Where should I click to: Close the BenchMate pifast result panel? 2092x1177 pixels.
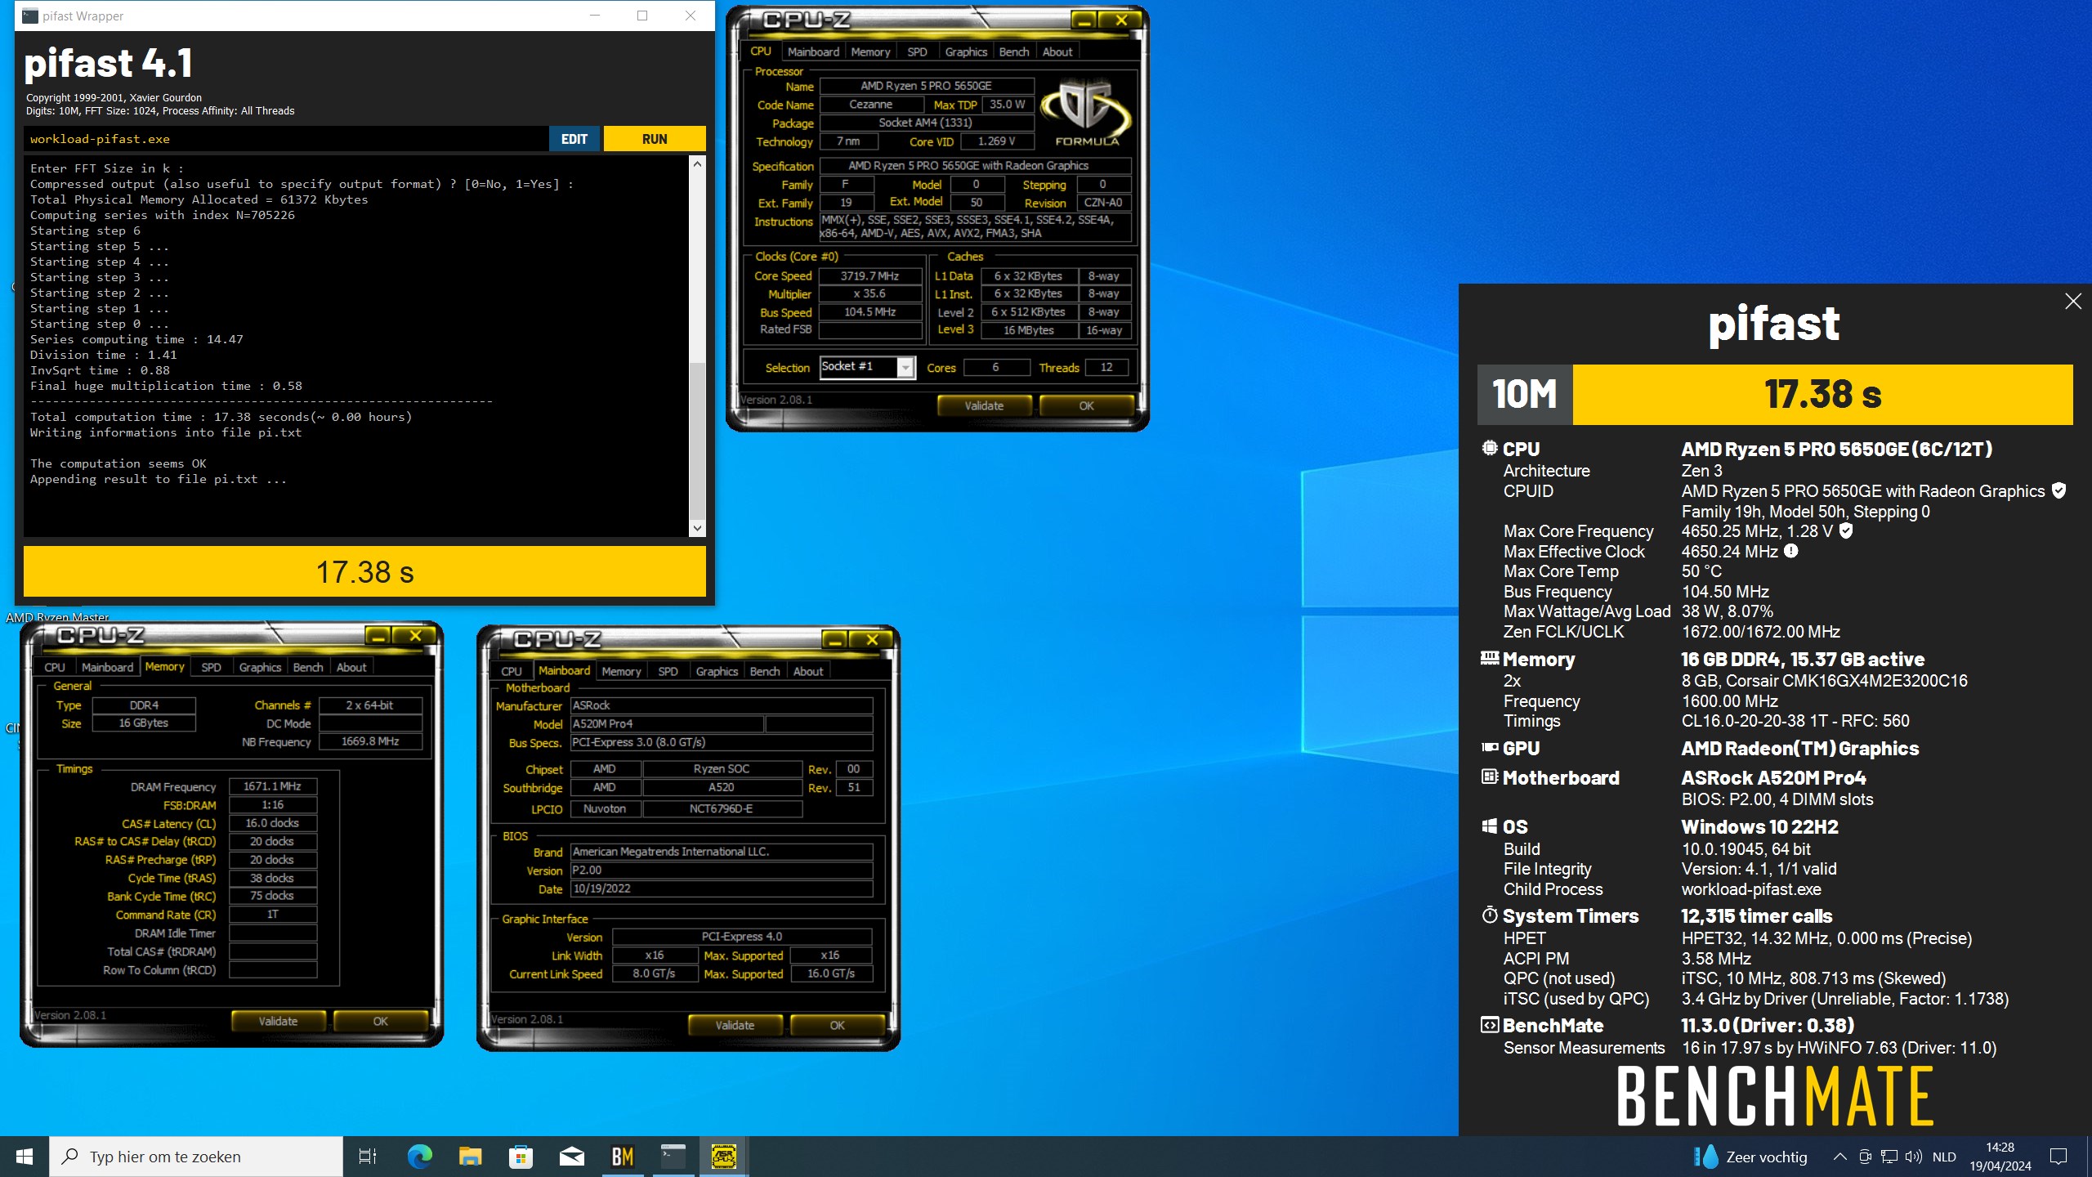click(x=2073, y=302)
